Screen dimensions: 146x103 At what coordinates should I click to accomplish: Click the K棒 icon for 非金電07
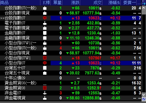pyautogui.click(x=45, y=93)
